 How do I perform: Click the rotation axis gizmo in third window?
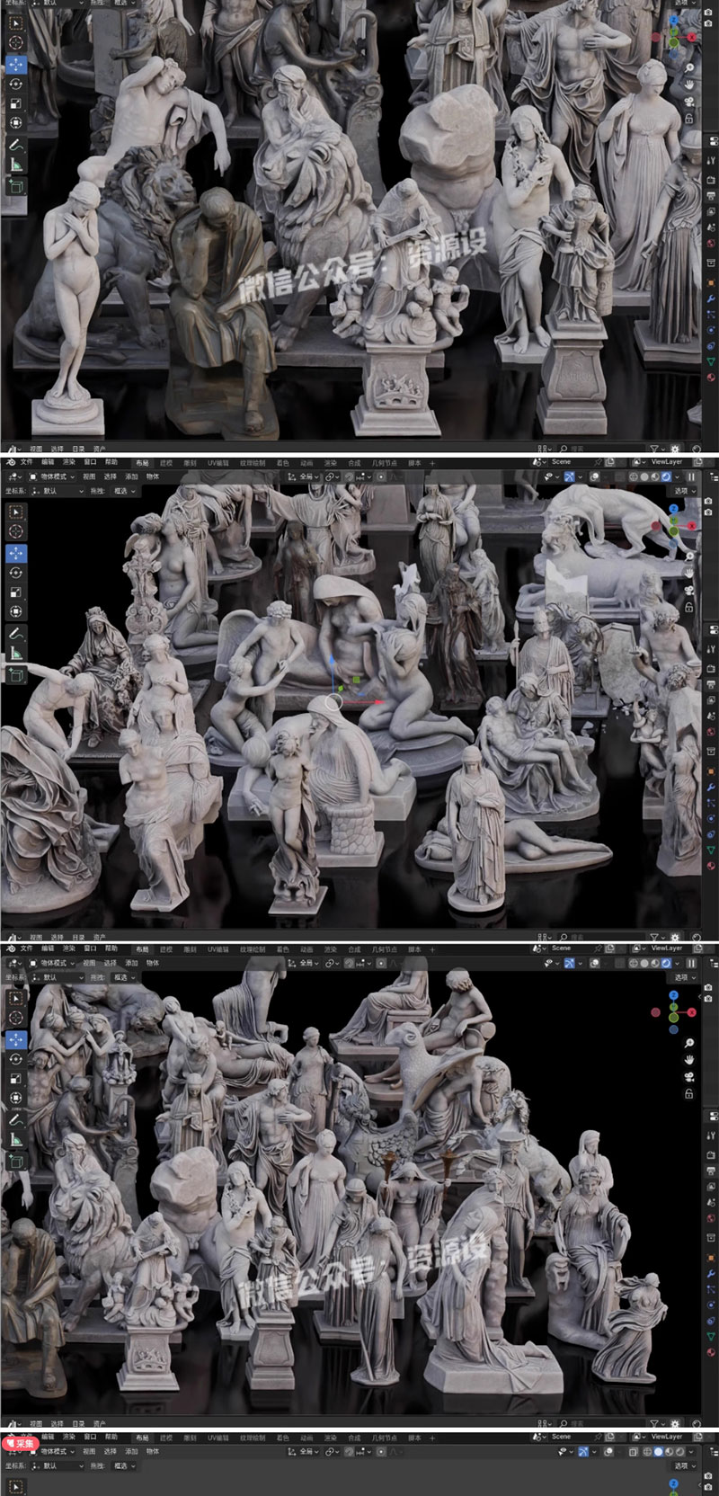click(x=675, y=1012)
